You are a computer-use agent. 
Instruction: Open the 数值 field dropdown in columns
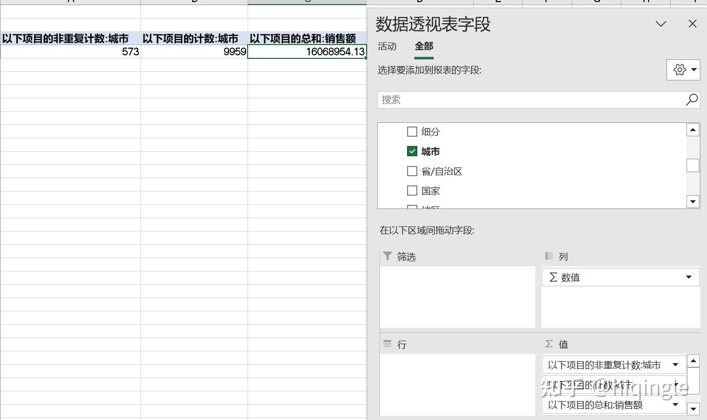[x=689, y=277]
